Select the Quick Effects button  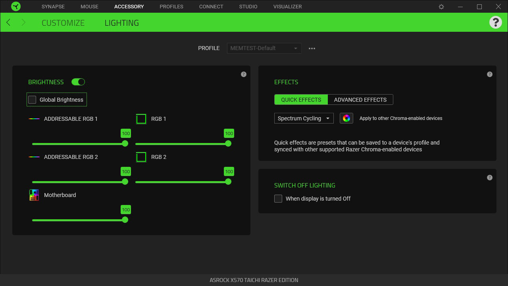click(x=301, y=100)
